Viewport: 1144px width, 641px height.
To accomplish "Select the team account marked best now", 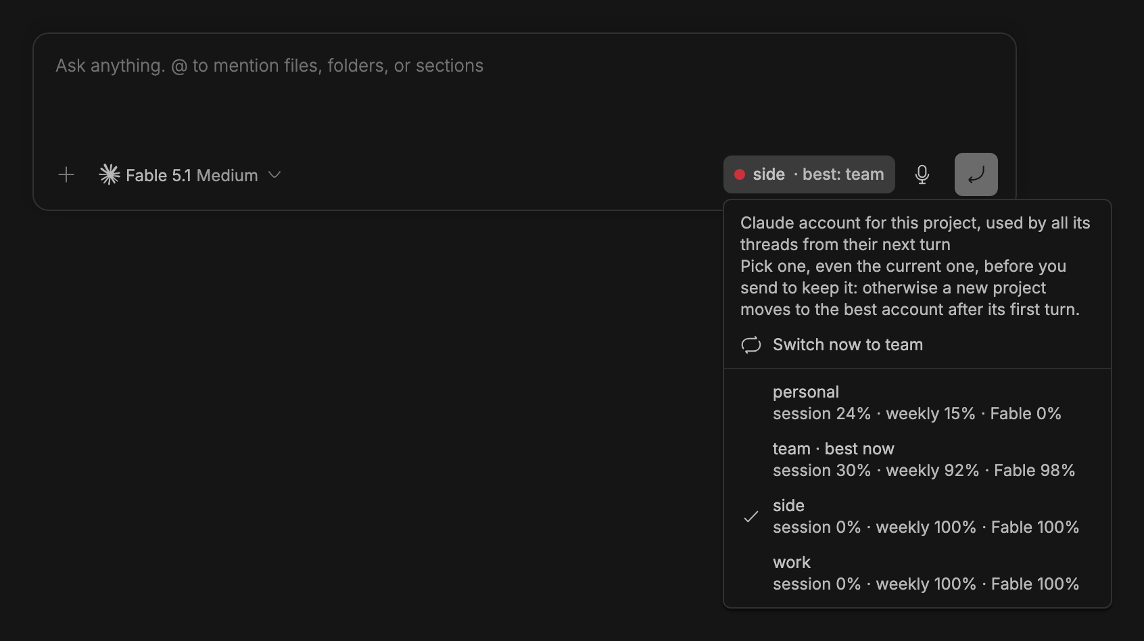I will point(917,460).
